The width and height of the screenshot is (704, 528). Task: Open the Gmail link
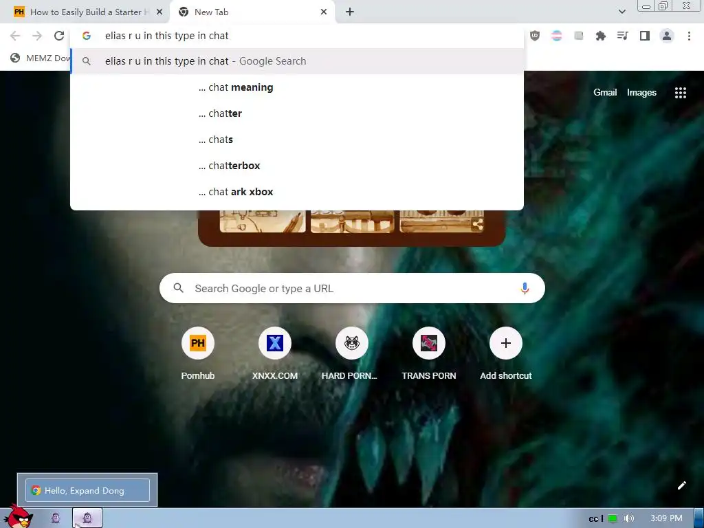coord(605,93)
